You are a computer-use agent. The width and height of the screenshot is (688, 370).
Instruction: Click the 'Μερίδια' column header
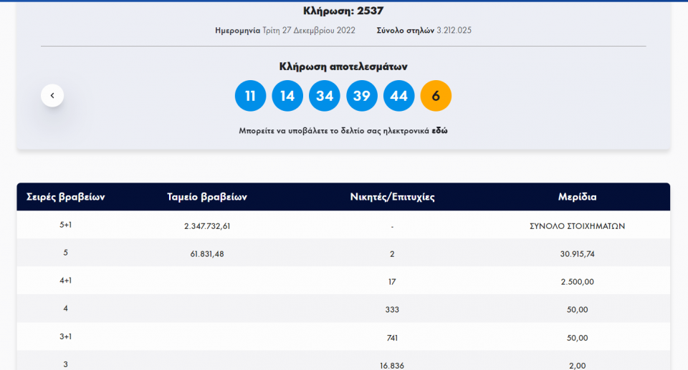577,197
